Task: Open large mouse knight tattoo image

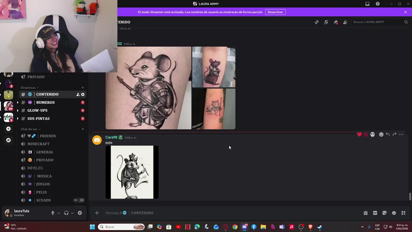Action: click(x=148, y=88)
